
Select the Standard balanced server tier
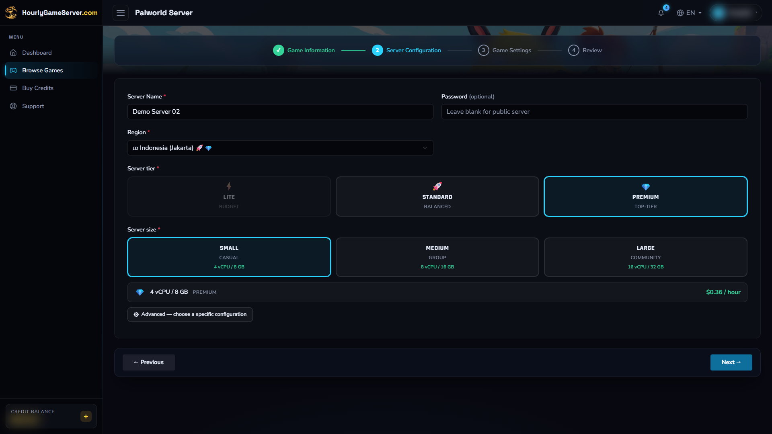pyautogui.click(x=437, y=197)
